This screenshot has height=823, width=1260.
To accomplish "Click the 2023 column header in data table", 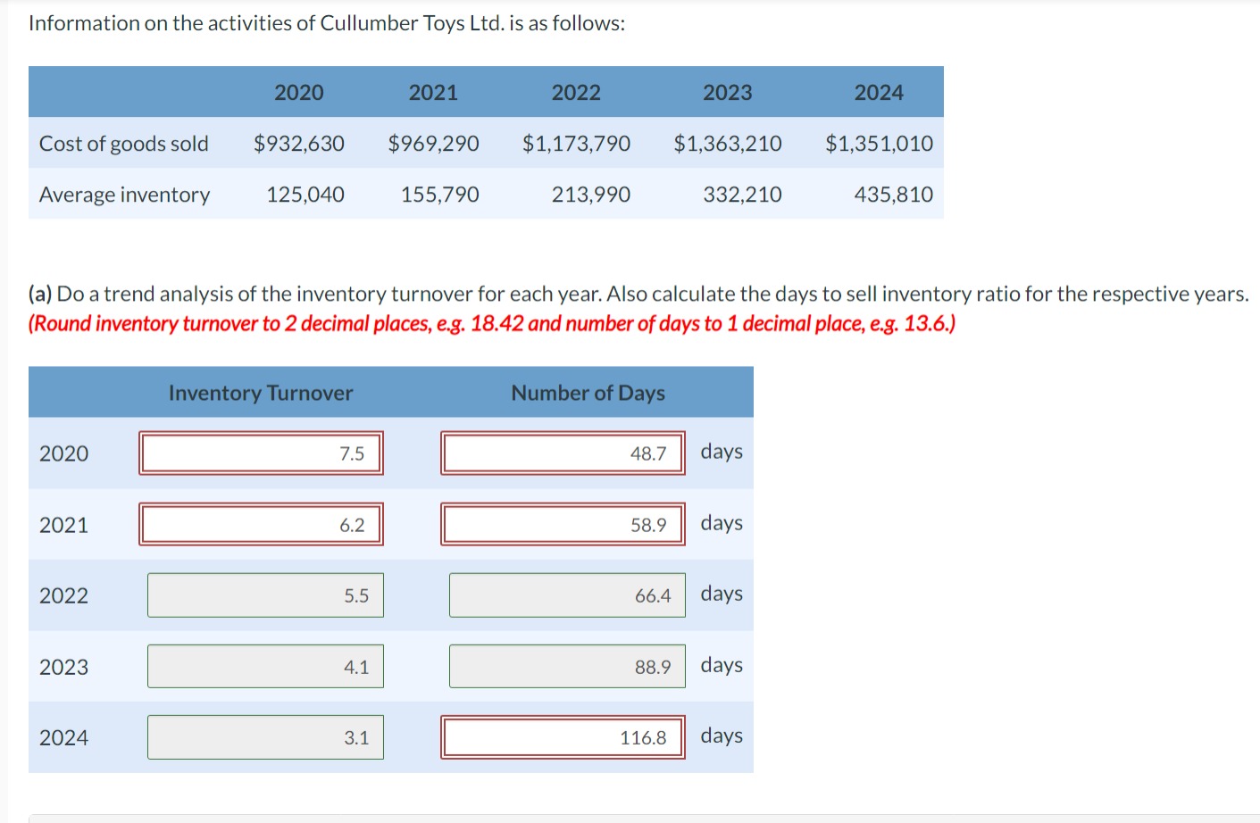I will coord(728,92).
